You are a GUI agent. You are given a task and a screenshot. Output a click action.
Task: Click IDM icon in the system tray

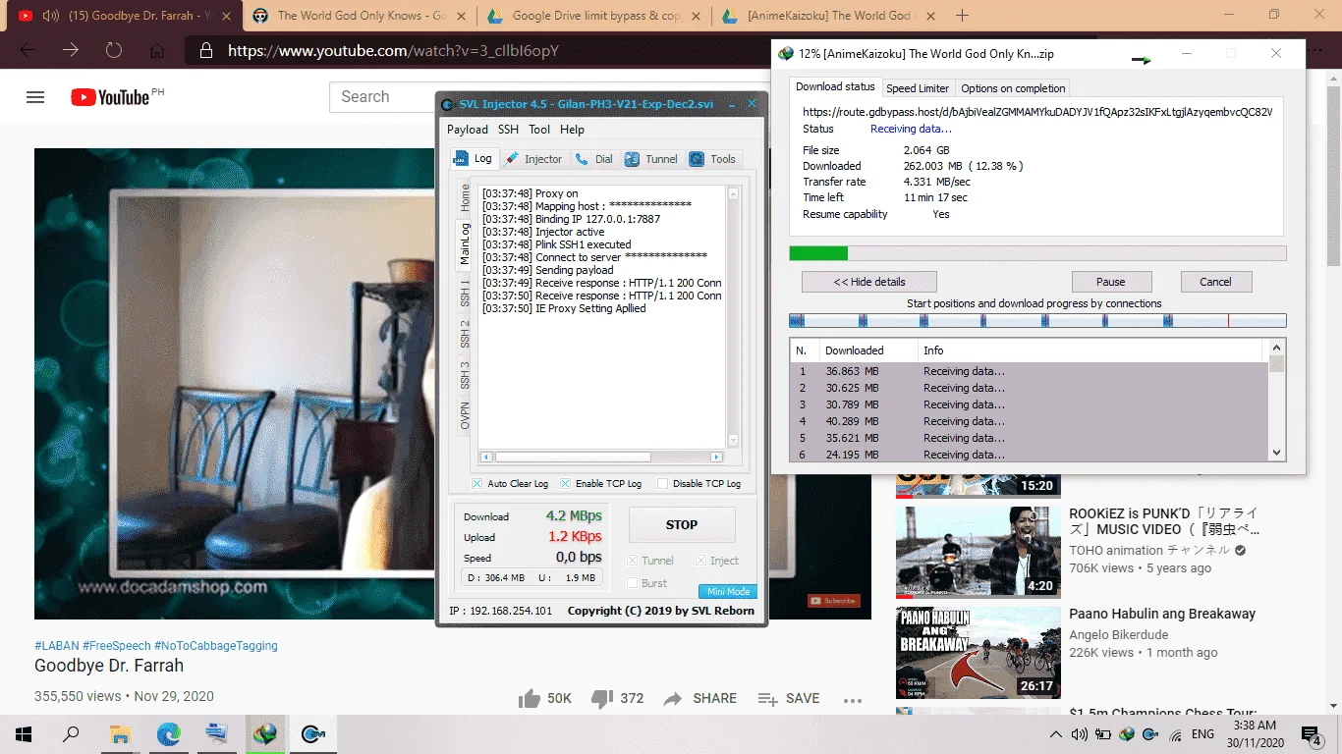[x=1127, y=734]
